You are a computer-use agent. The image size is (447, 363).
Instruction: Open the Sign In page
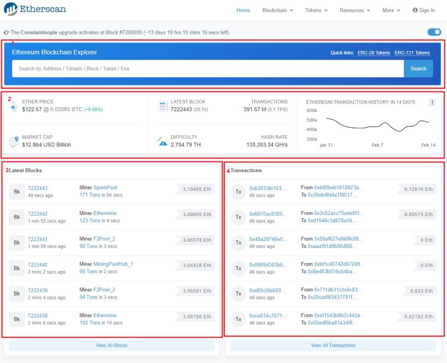tap(424, 10)
